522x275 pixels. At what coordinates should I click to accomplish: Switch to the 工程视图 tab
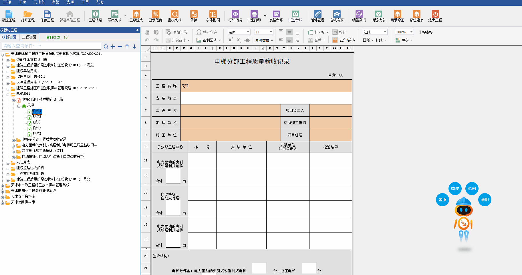tap(29, 37)
